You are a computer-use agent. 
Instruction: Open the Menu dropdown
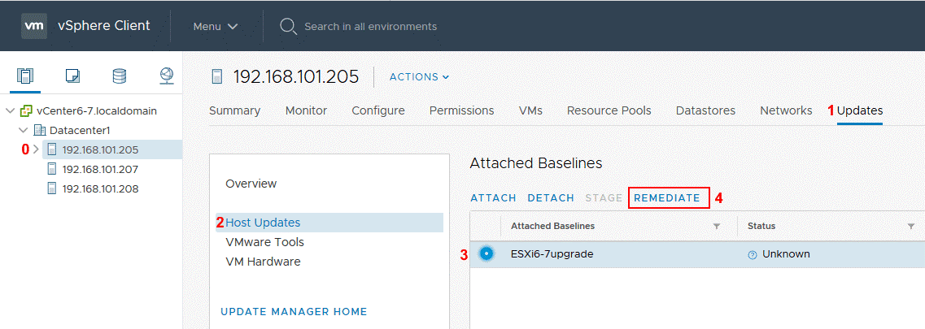coord(215,26)
